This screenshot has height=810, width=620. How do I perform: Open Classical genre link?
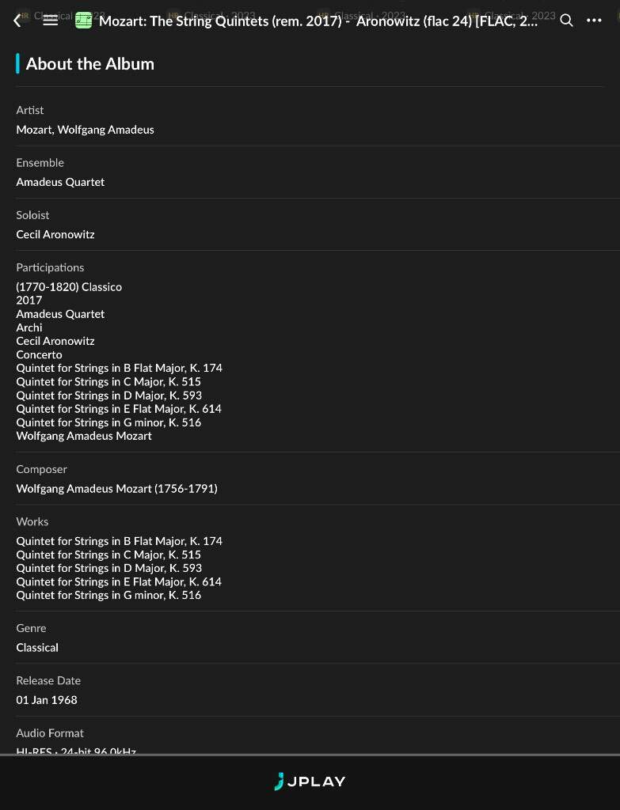point(37,648)
